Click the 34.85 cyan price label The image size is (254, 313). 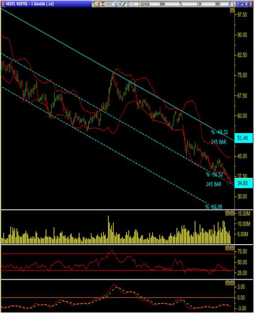click(x=243, y=183)
